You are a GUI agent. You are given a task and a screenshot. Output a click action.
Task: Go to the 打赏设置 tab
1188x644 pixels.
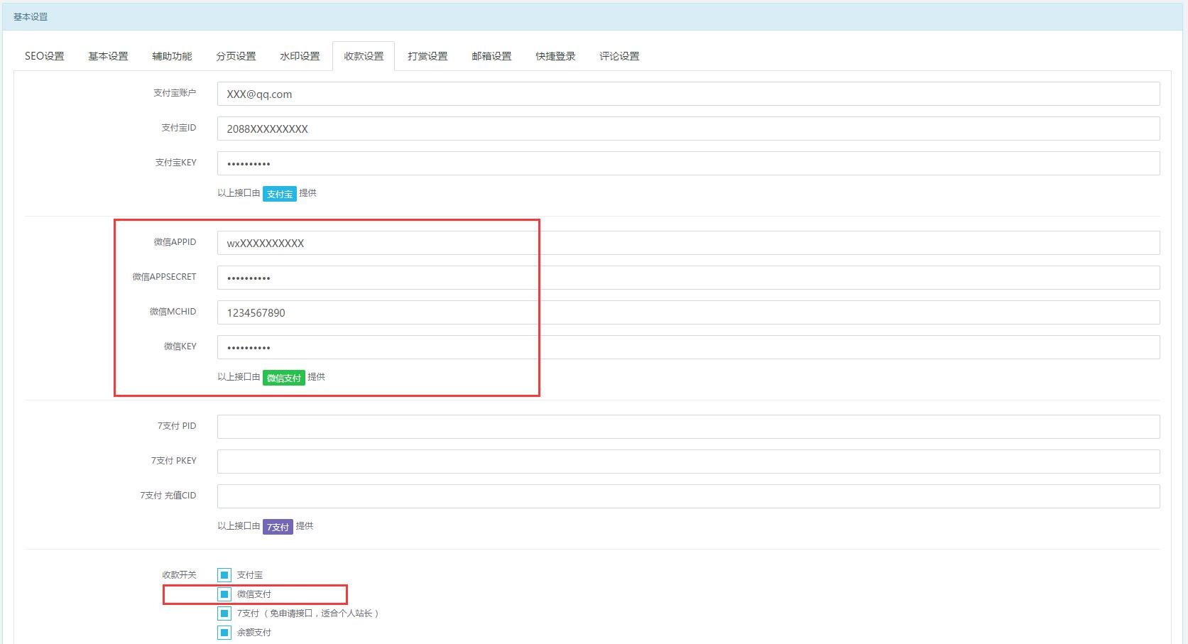pos(427,56)
